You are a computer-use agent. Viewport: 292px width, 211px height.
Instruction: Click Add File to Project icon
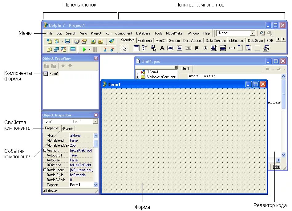(x=94, y=41)
